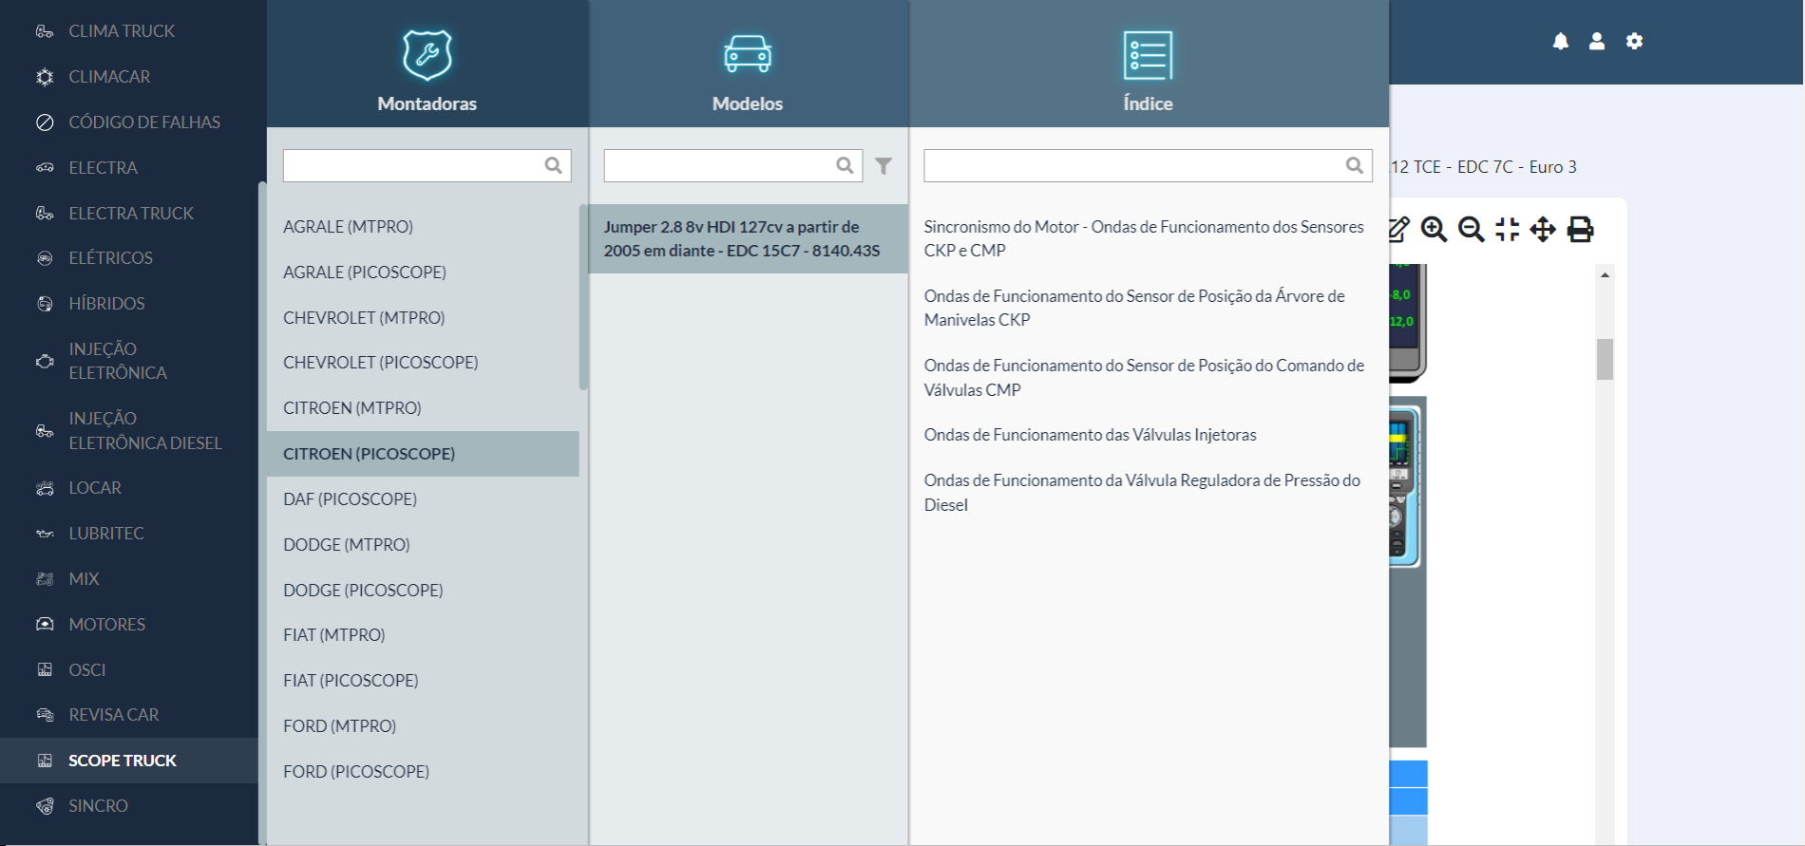Click the Montadoras search input field
The height and width of the screenshot is (846, 1805).
[412, 166]
